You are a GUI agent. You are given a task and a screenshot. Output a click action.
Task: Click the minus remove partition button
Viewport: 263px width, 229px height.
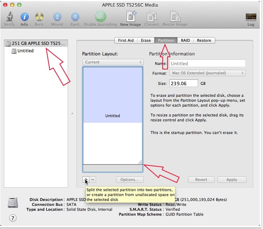point(93,180)
